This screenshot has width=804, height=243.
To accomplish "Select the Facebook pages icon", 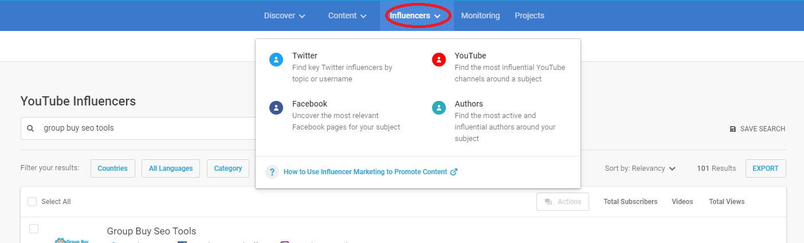I will click(276, 108).
